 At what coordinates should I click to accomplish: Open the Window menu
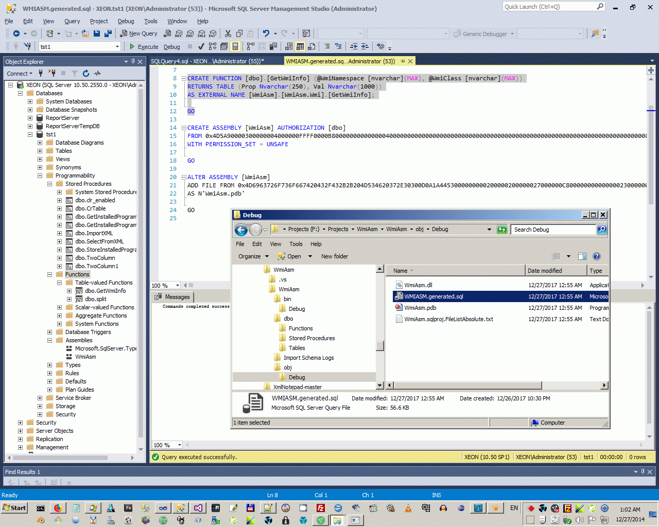coord(177,21)
